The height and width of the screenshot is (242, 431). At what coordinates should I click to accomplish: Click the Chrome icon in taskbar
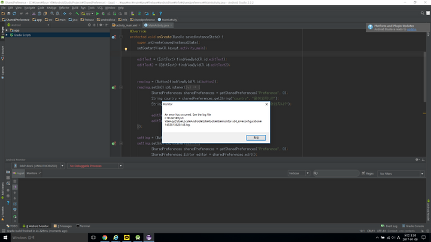105,237
